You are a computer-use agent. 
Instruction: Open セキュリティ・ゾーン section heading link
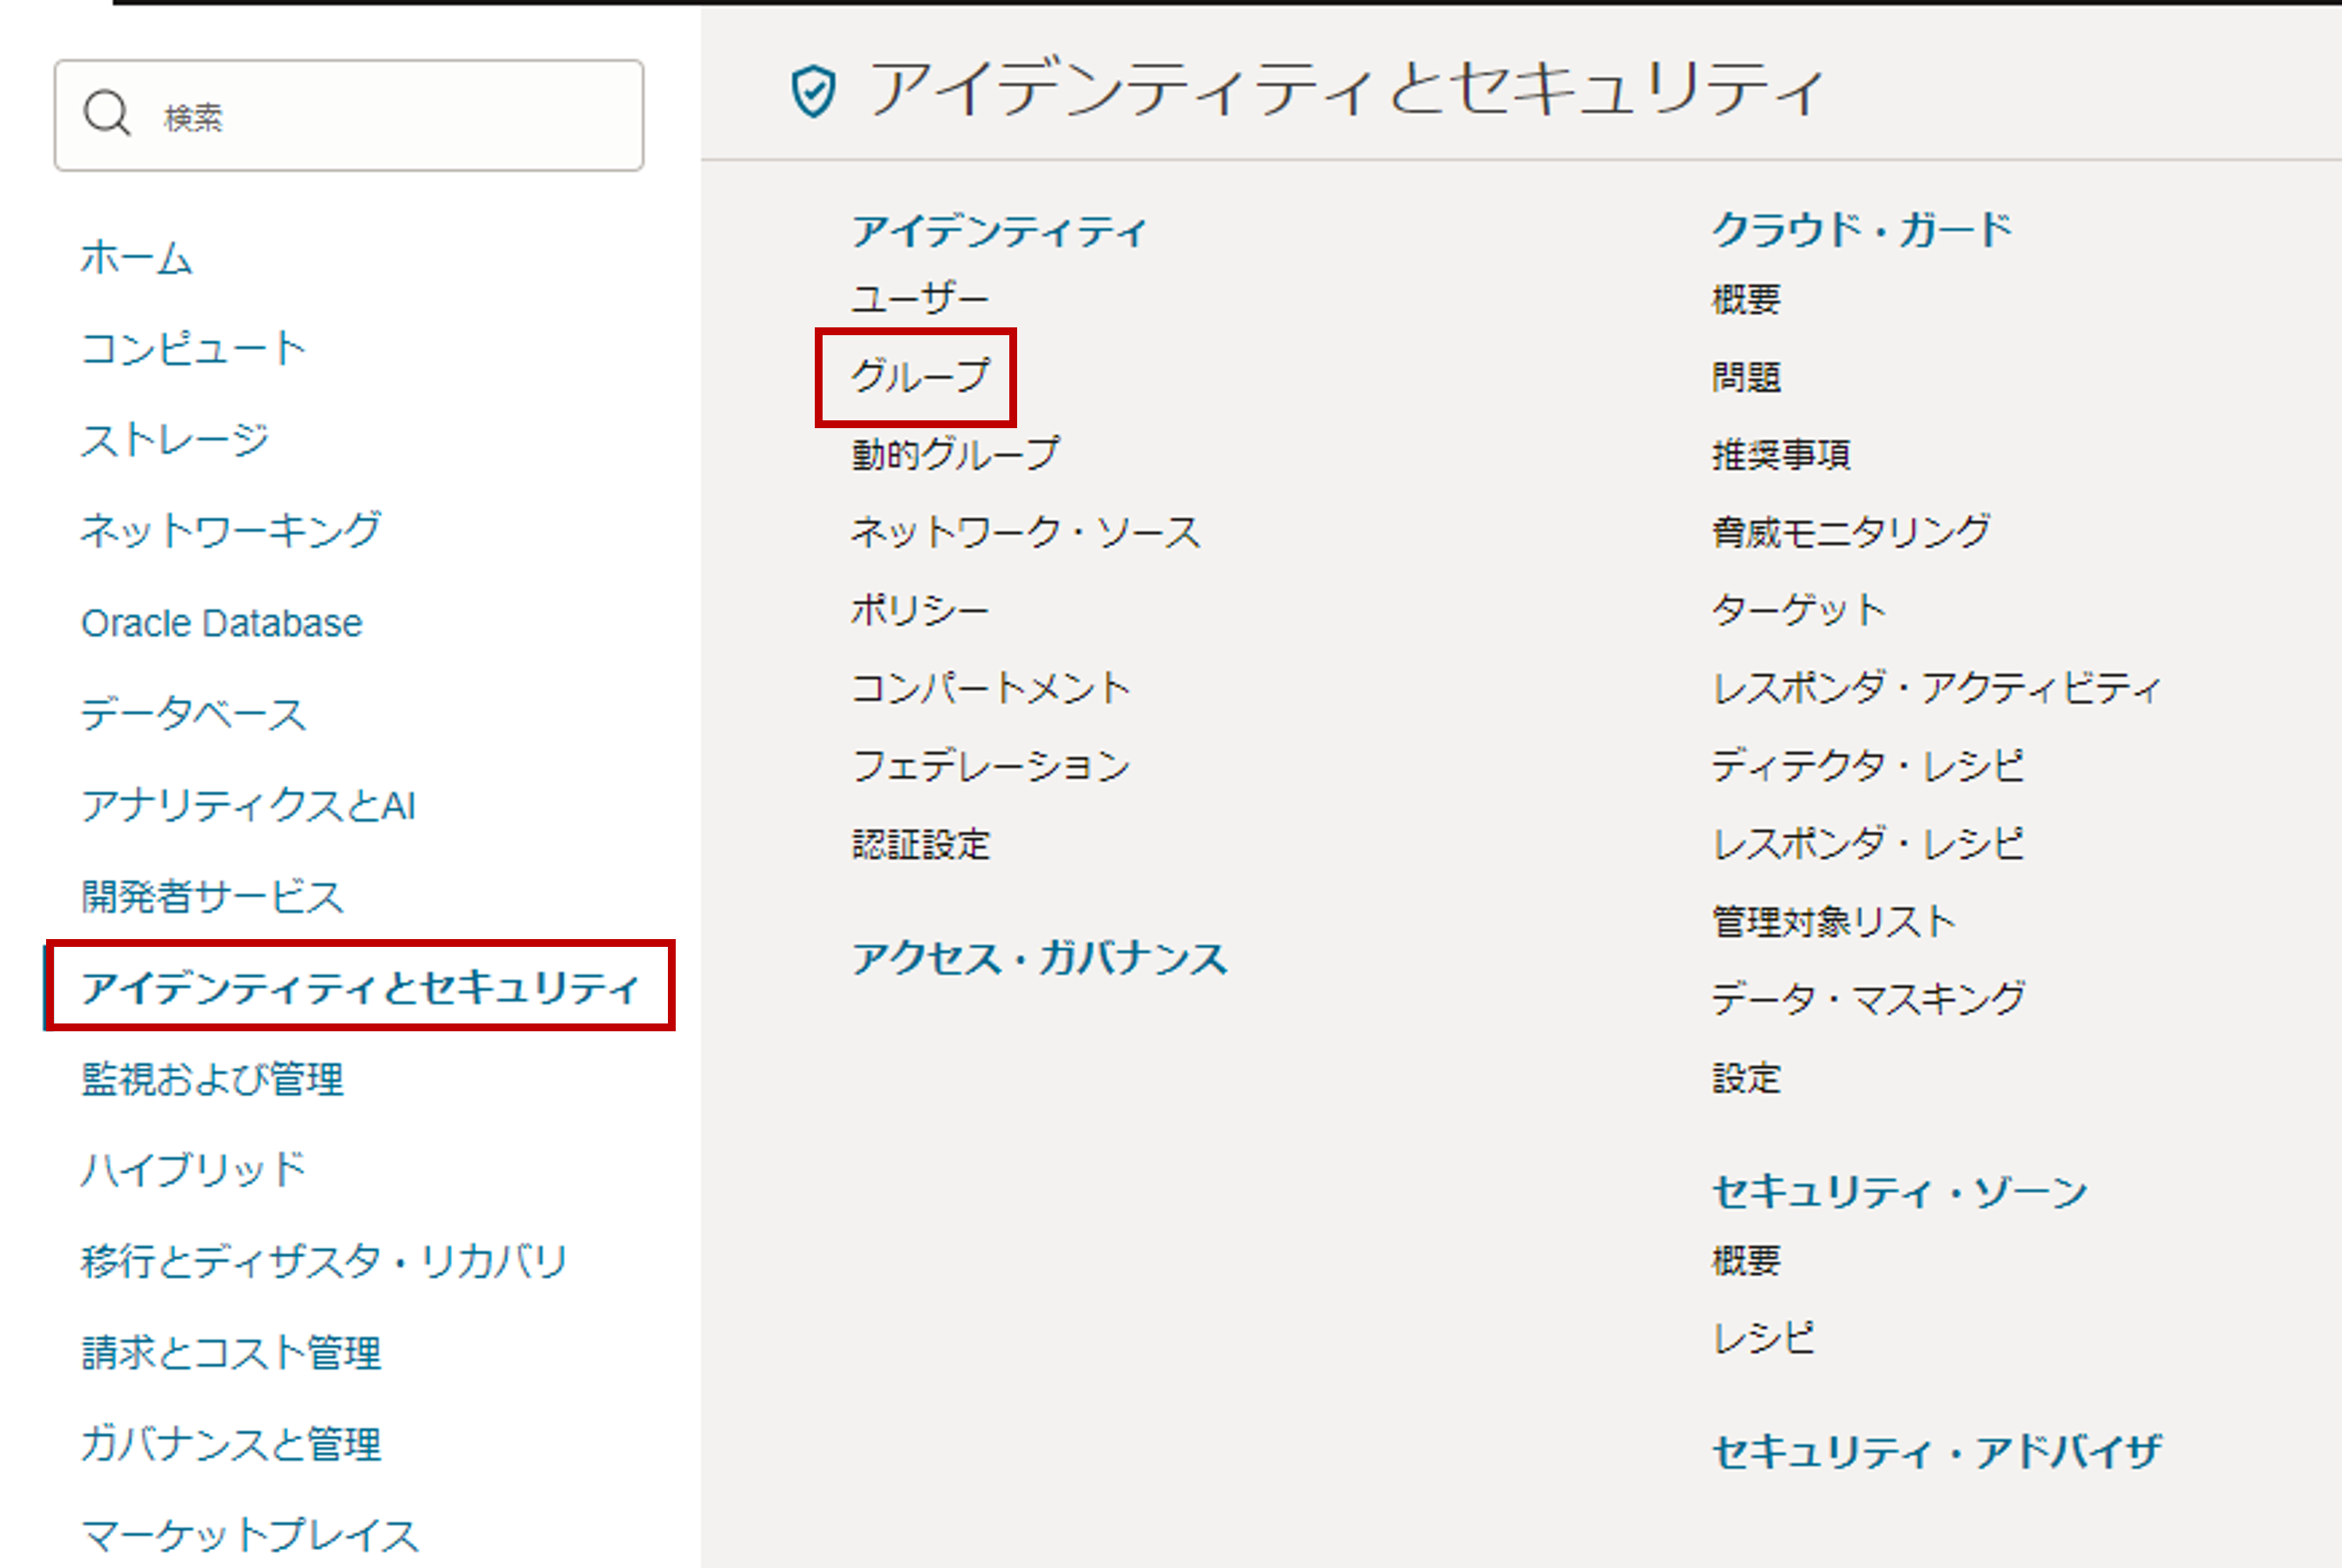tap(1900, 1192)
